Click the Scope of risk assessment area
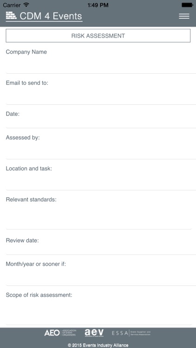Screen dimensions: 196x348 [x=98, y=313]
